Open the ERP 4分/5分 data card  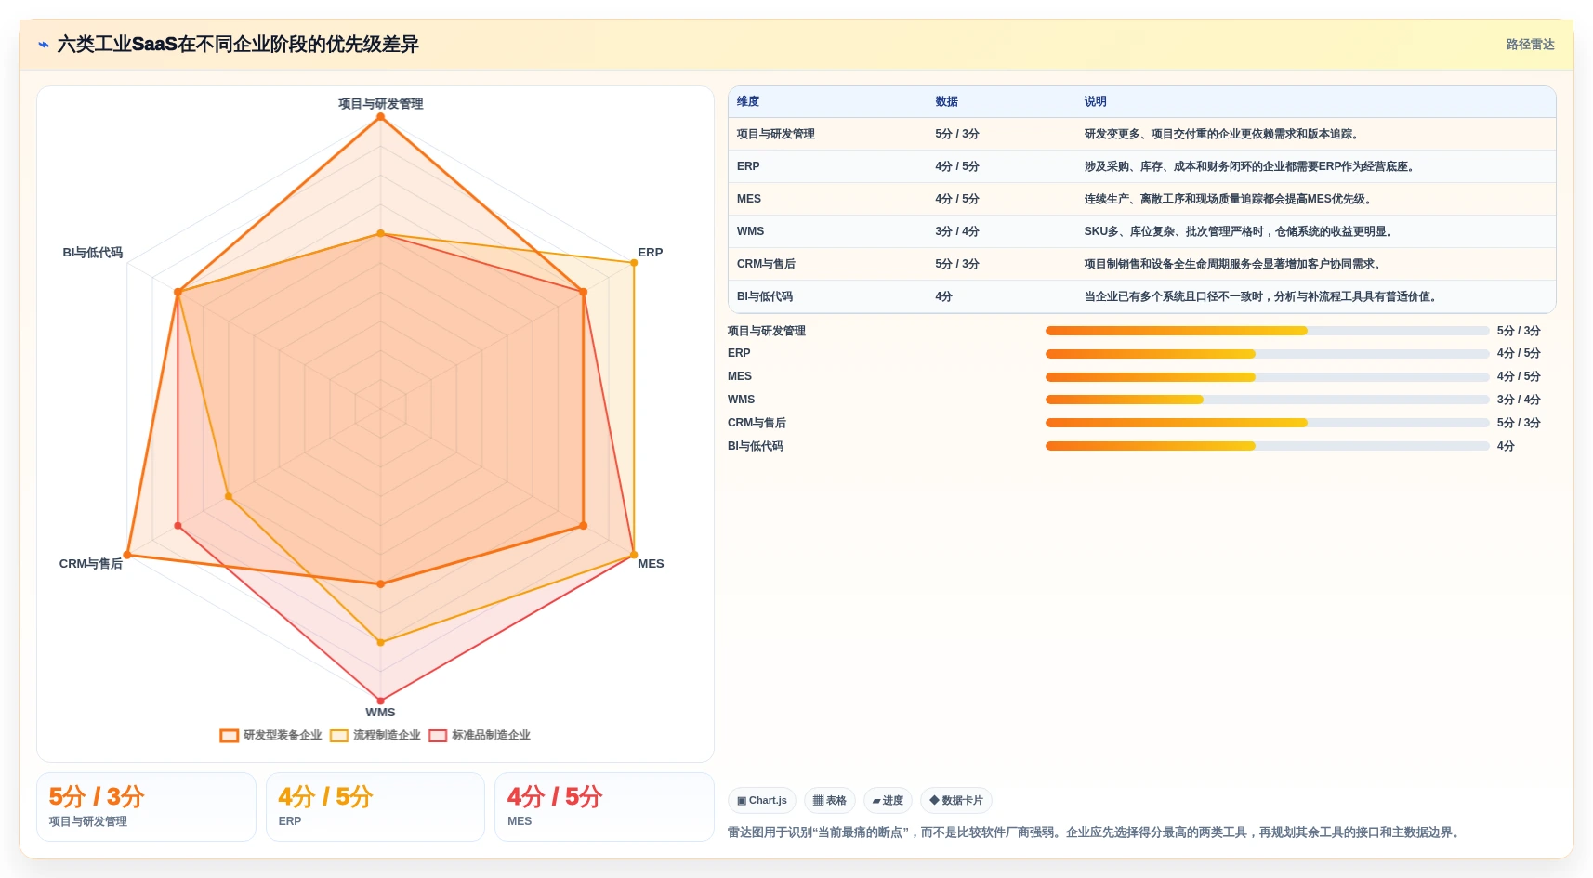point(375,806)
